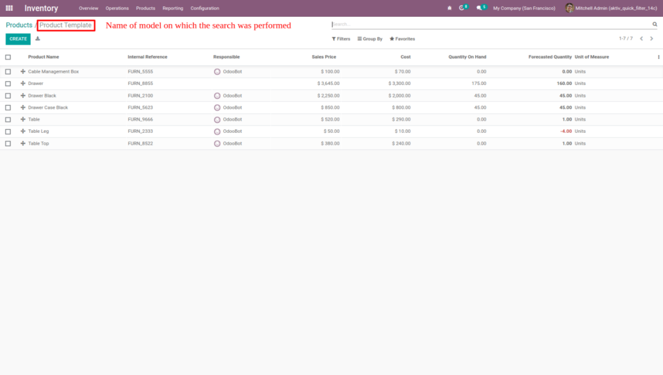Click the Products breadcrumb link
The image size is (663, 375).
17,25
